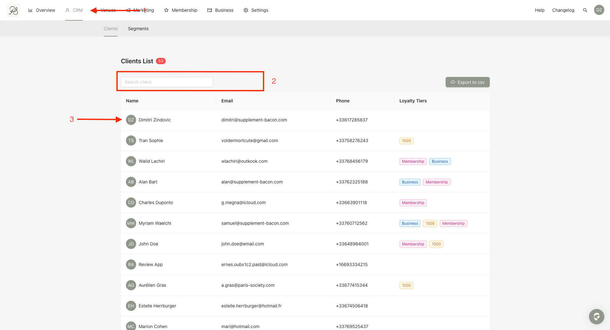View the Changelog
The height and width of the screenshot is (330, 610).
tap(563, 10)
